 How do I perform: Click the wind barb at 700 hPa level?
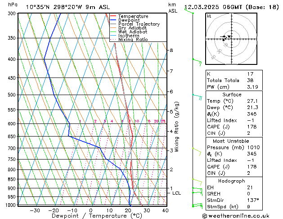coord(197,151)
